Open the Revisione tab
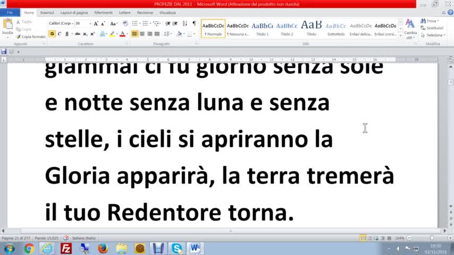The width and height of the screenshot is (454, 255). tap(145, 13)
